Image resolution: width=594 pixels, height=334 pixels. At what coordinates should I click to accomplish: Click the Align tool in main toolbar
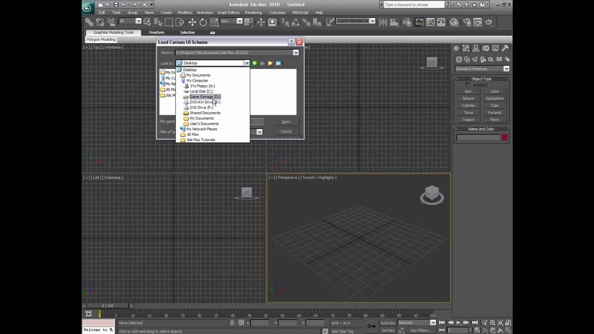pyautogui.click(x=394, y=22)
